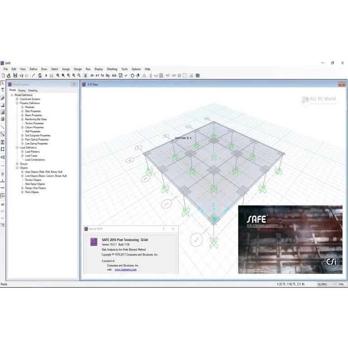Click the help question mark in About SAFE

(x=164, y=229)
